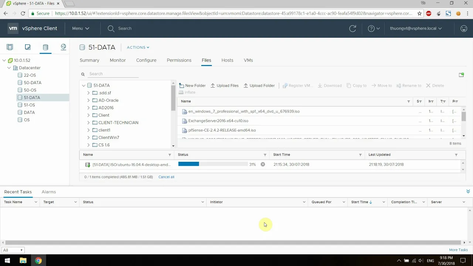Click Rename to toolbar item
This screenshot has width=473, height=266.
409,85
